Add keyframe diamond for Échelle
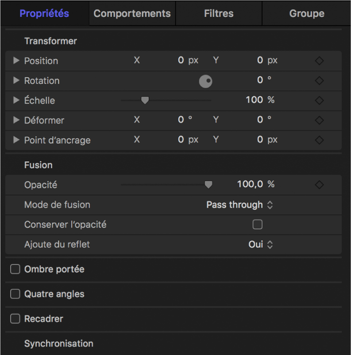The height and width of the screenshot is (355, 351). pyautogui.click(x=319, y=101)
